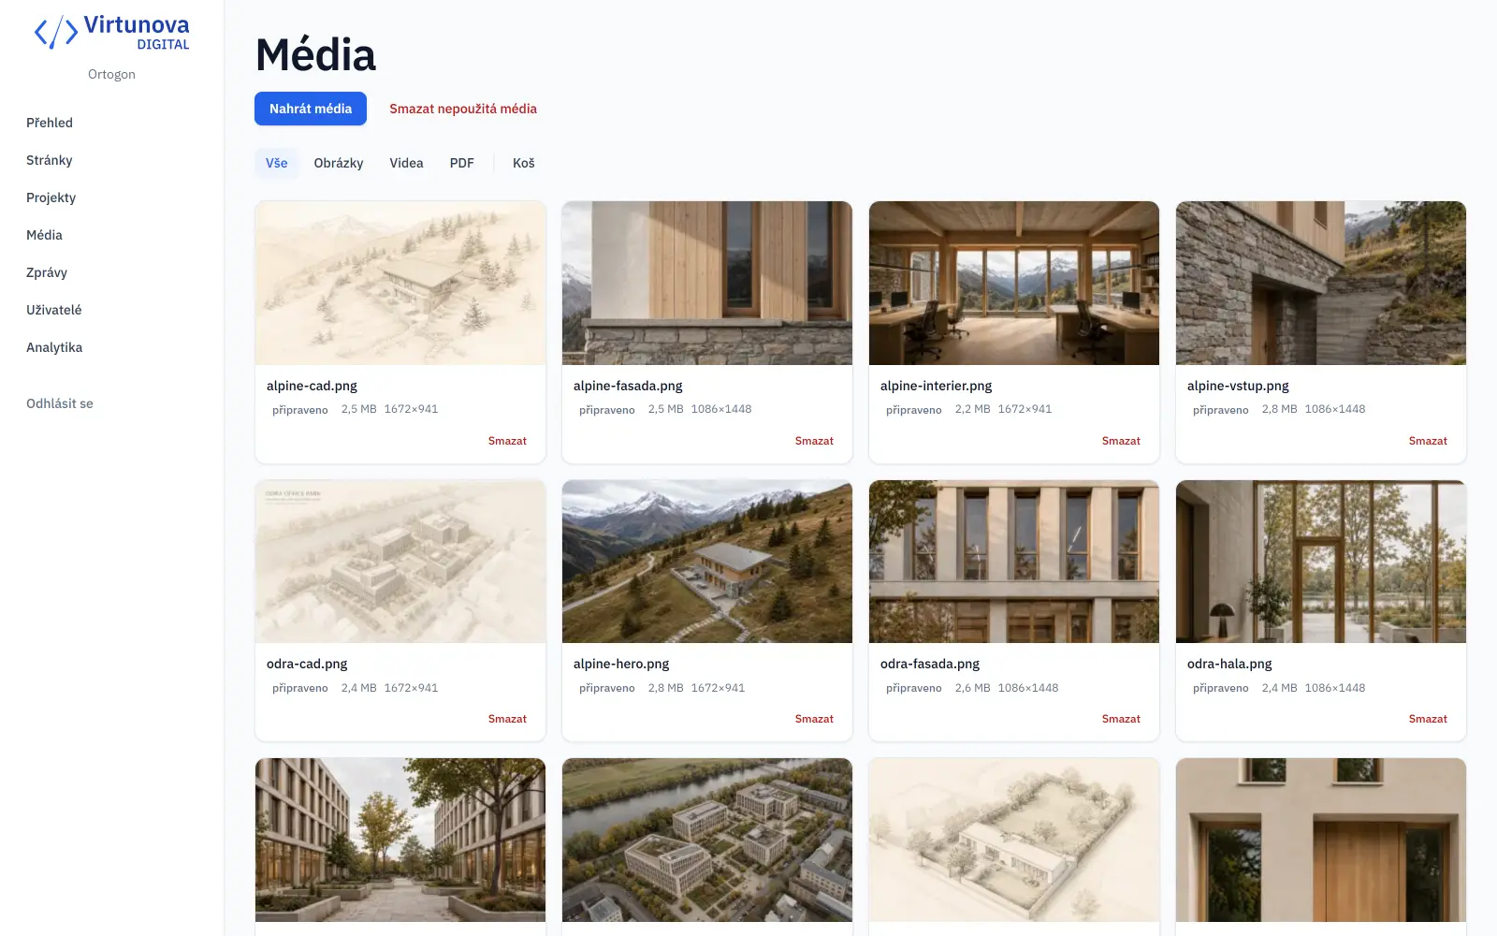1497x936 pixels.
Task: Switch to the Obrázky tab
Action: coord(339,163)
